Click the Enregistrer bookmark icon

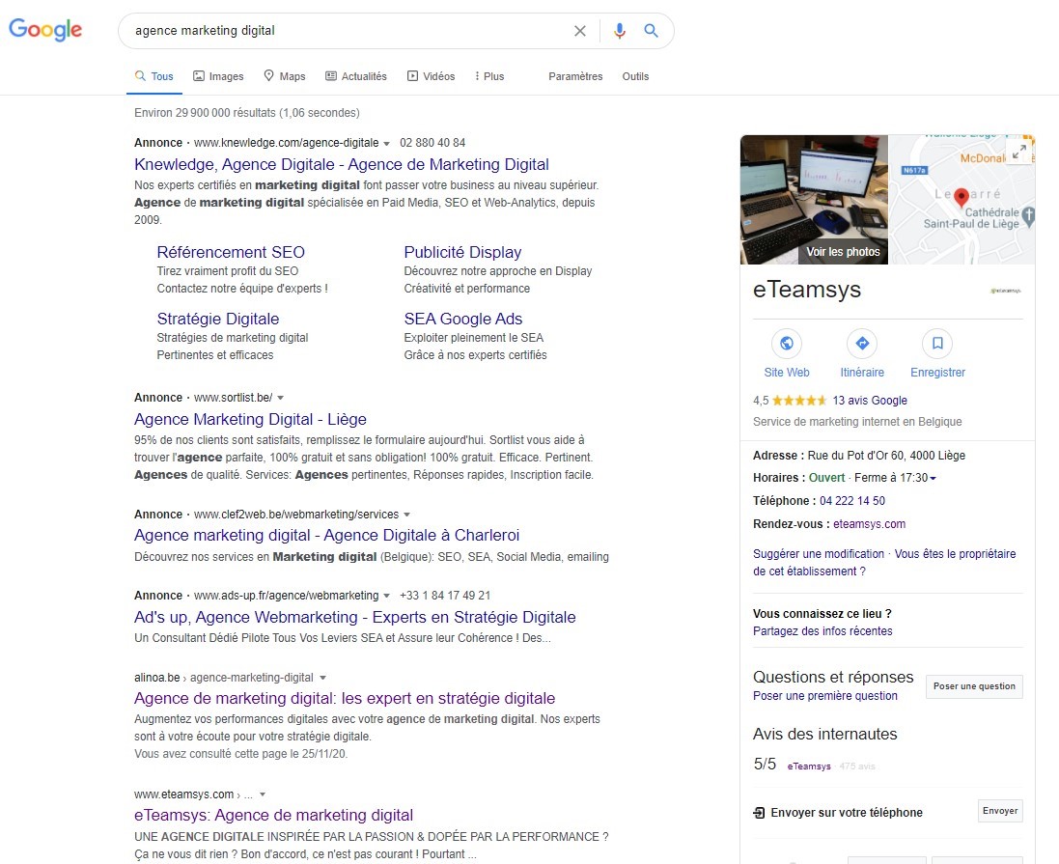937,343
